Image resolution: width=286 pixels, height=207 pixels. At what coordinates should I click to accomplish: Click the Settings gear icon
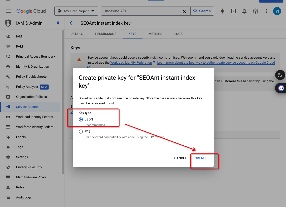8,157
